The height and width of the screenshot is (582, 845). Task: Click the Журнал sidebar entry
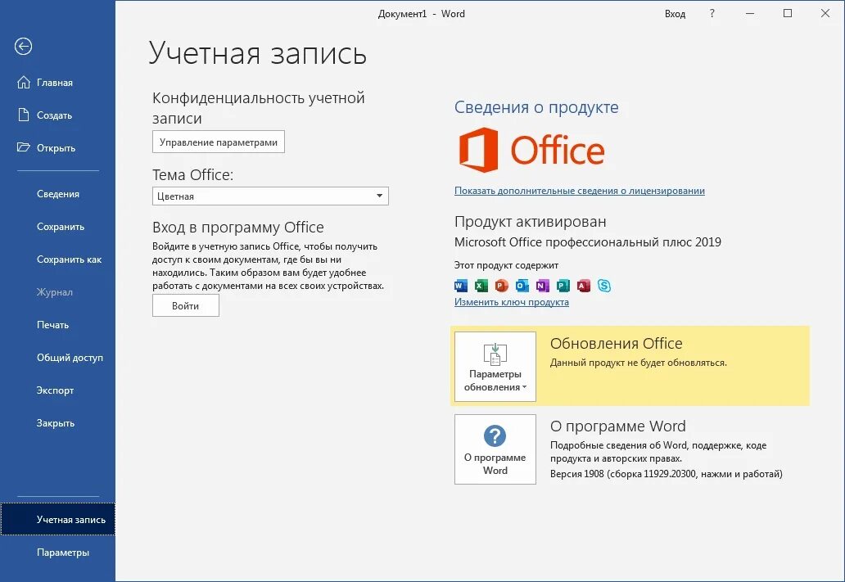click(54, 292)
